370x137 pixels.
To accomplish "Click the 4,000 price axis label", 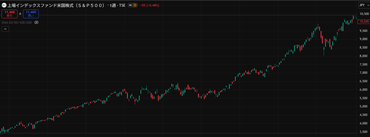I will pyautogui.click(x=364, y=123).
